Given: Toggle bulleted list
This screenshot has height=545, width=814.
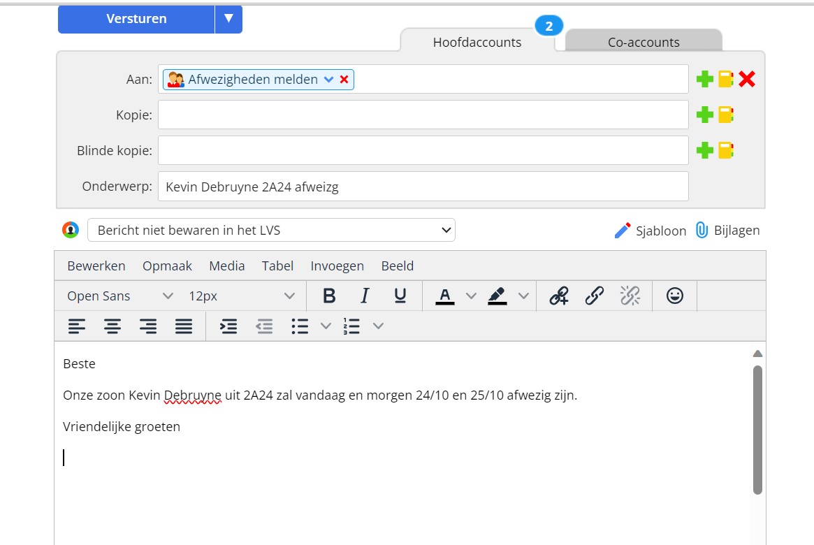Looking at the screenshot, I should (x=300, y=326).
